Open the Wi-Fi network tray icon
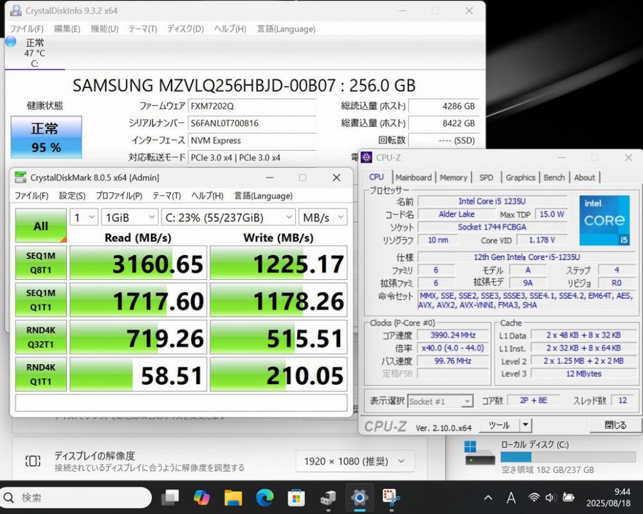Image resolution: width=643 pixels, height=514 pixels. [x=534, y=497]
